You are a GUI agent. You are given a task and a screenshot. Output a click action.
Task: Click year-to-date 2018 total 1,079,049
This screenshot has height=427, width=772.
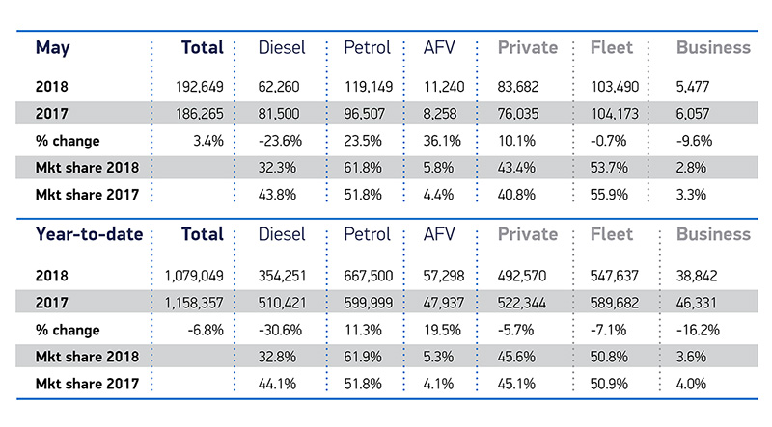coord(188,277)
